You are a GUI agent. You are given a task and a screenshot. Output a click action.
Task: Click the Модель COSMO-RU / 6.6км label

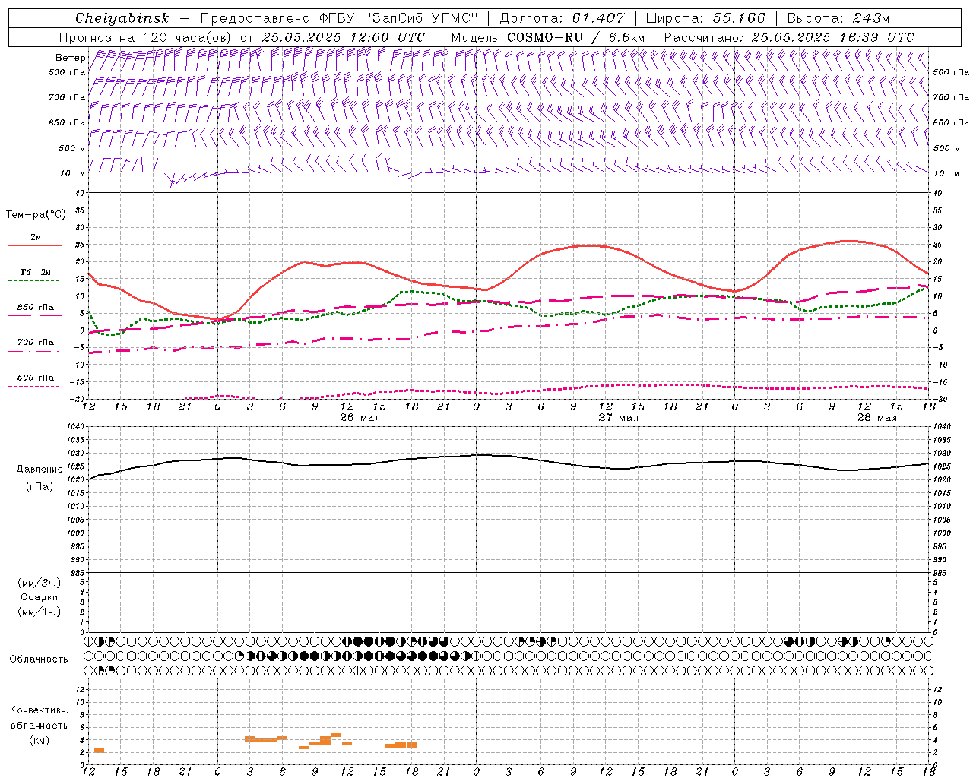[x=547, y=37]
